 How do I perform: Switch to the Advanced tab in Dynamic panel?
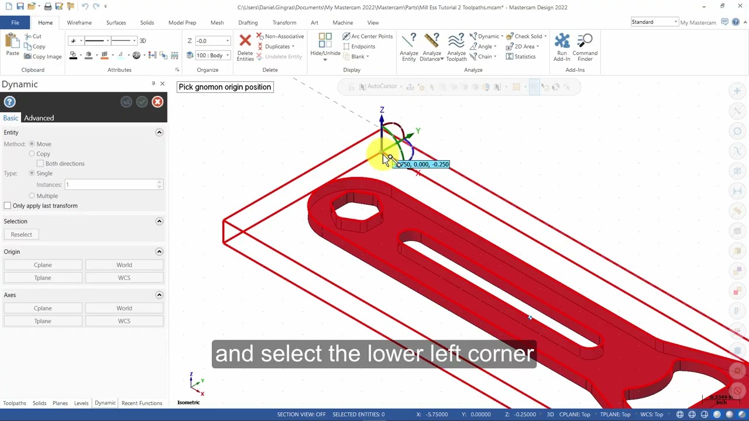(39, 118)
